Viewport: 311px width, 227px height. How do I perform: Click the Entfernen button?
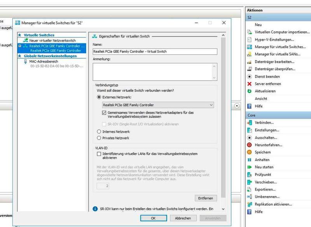205,198
